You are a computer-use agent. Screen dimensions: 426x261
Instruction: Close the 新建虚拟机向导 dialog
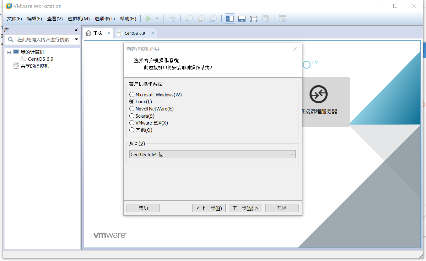tap(295, 49)
